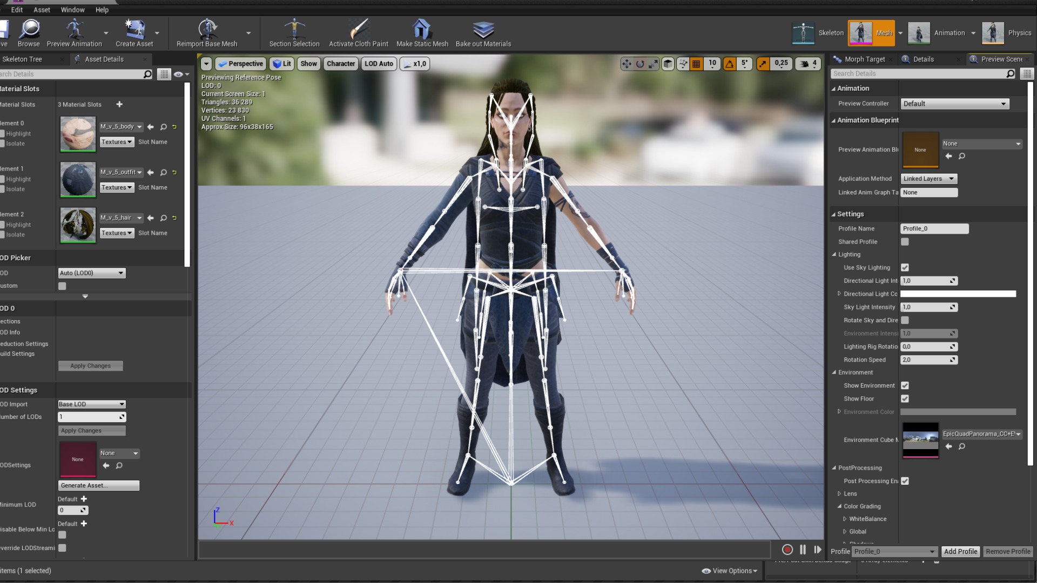
Task: Click Add Profile button
Action: click(x=960, y=552)
